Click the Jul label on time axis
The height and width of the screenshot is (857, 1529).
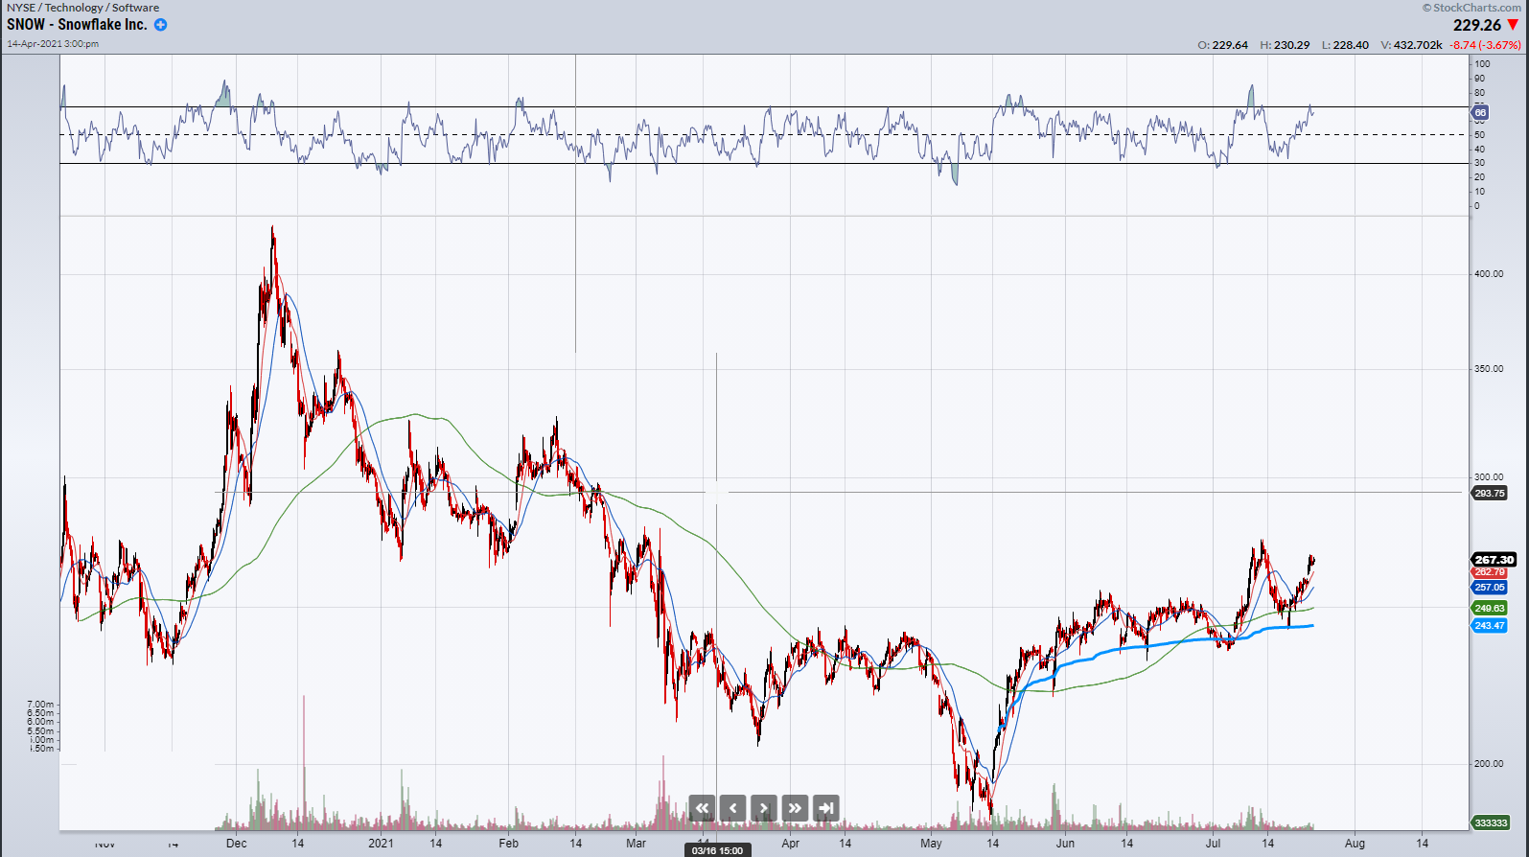point(1213,844)
